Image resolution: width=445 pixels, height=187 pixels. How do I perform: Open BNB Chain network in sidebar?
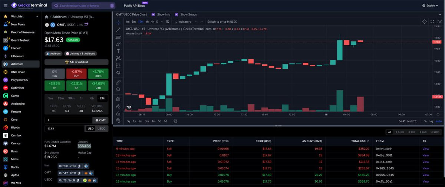(x=18, y=72)
